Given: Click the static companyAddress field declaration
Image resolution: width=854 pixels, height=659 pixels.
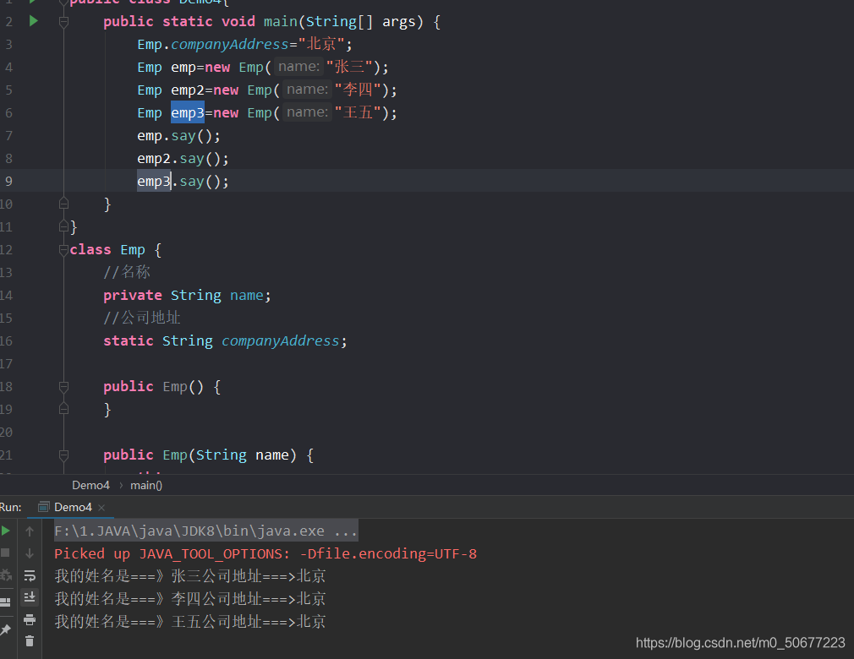Looking at the screenshot, I should [225, 341].
